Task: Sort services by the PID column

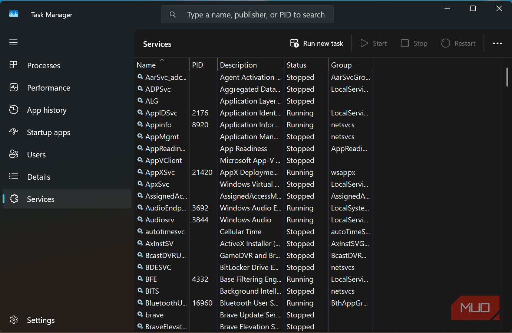Action: coord(203,65)
